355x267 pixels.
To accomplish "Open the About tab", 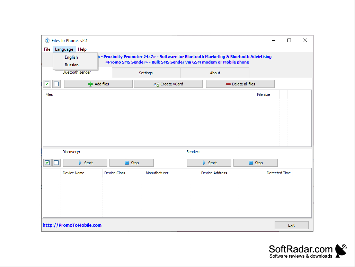I will [215, 73].
